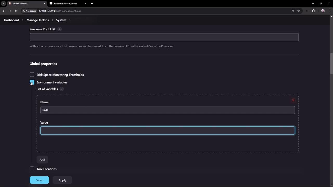Switch to the api.adviceslip.com/advice tab
Screen dimensions: 333x187
pos(68,3)
